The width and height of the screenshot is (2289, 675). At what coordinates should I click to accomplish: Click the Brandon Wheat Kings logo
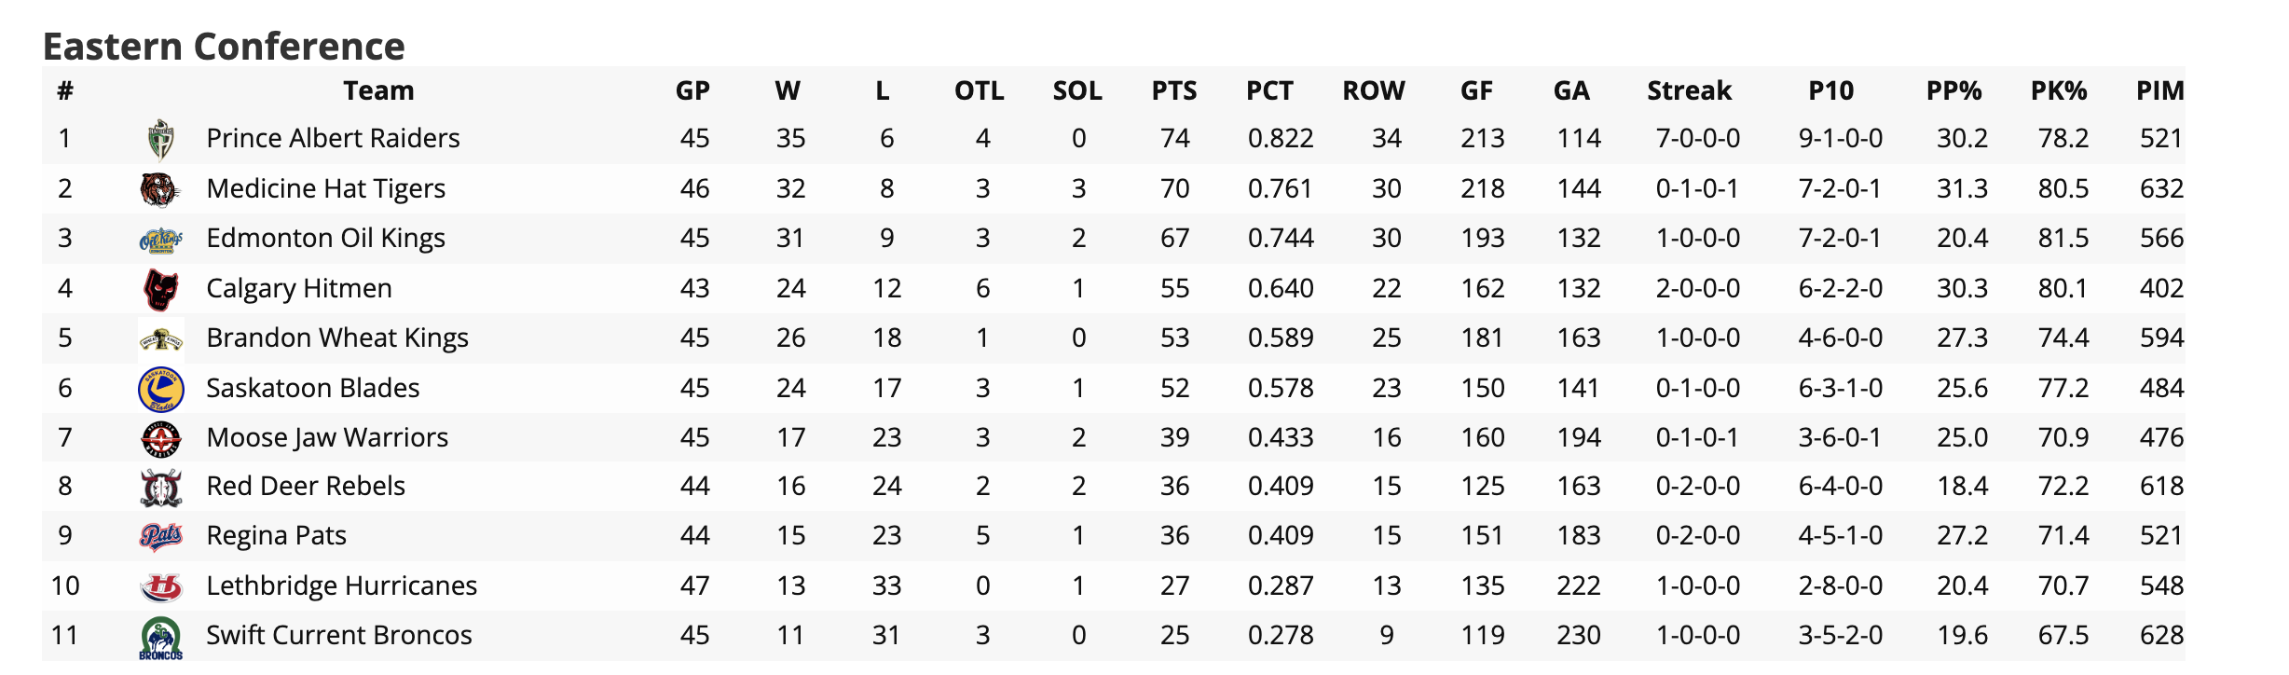161,339
